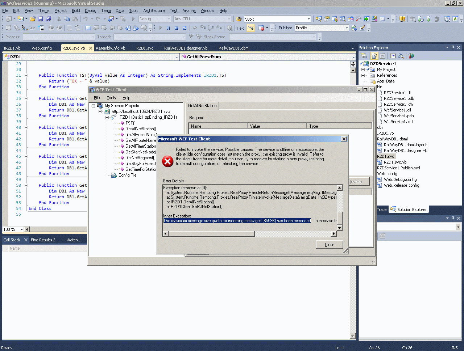Viewport: 464px width, 351px height.
Task: Click the Error Details vertical scrollbar
Action: [340, 208]
